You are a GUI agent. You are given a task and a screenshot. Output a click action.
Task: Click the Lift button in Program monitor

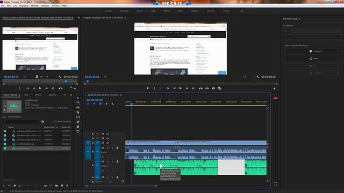pos(200,88)
